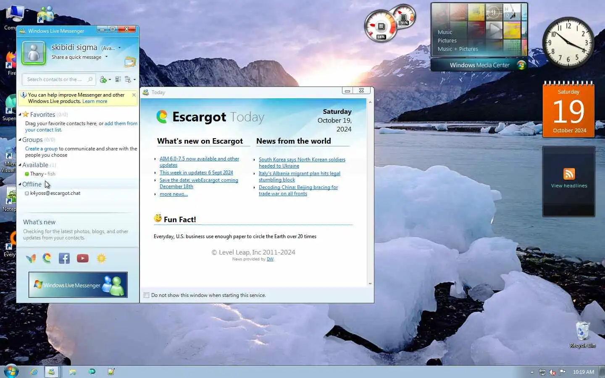Click the Windows Media Center bar
The height and width of the screenshot is (378, 605).
point(479,65)
